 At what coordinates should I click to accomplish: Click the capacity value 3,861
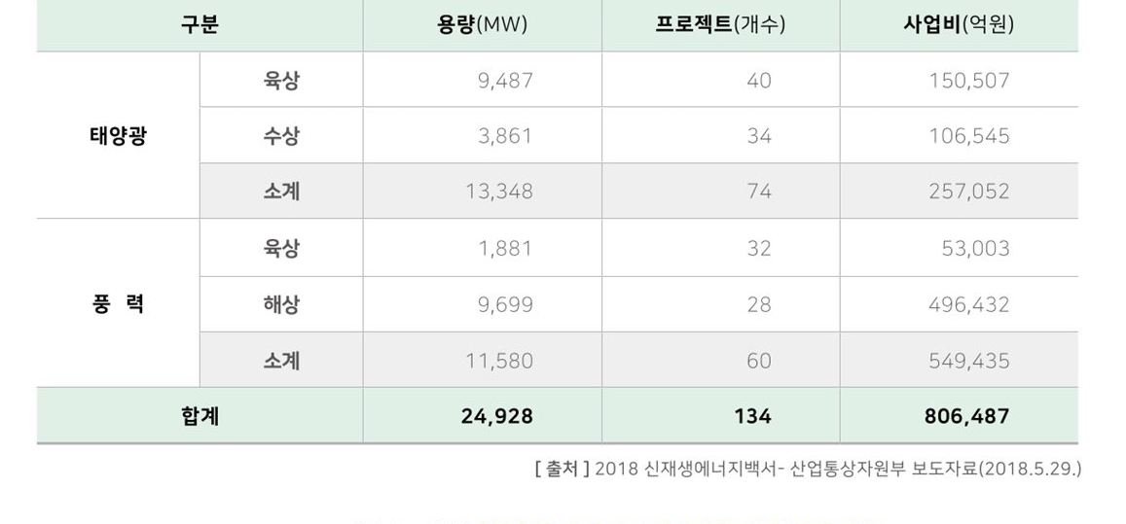coord(505,136)
